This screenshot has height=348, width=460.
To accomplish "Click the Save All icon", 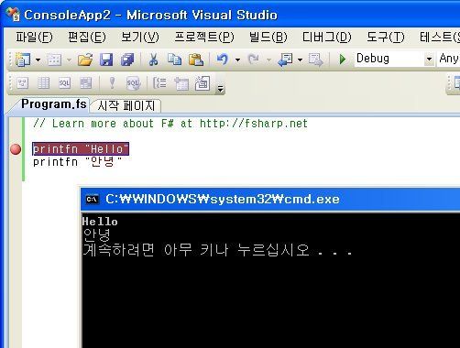I will point(127,60).
